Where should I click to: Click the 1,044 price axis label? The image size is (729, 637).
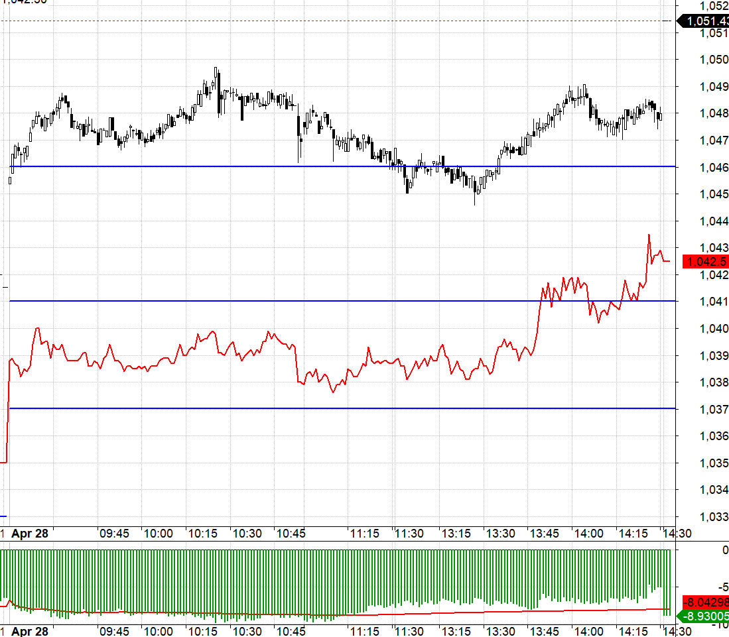click(714, 221)
